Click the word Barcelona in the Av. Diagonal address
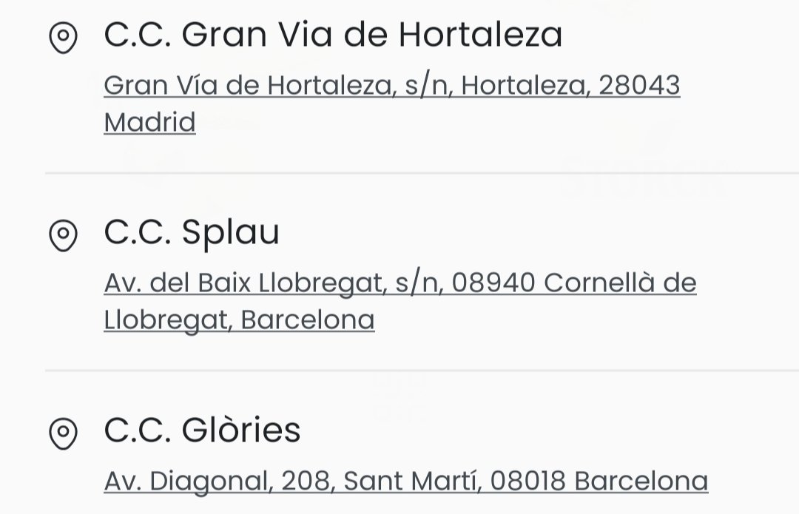 pos(641,481)
